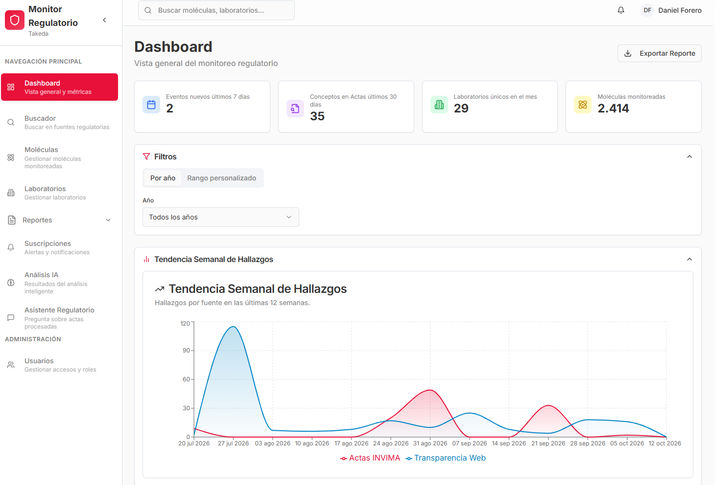Open the Año dropdown showing Todos los años

point(221,217)
